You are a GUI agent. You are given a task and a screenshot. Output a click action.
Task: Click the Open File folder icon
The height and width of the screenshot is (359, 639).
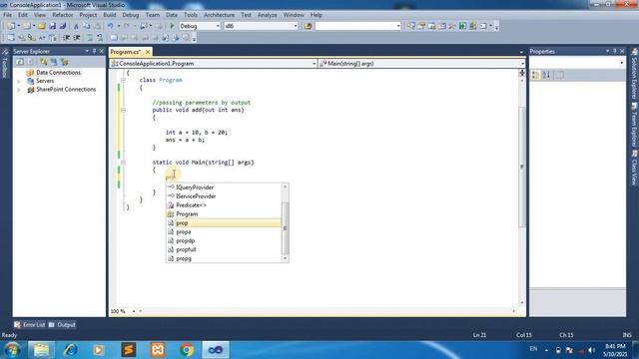tap(42, 26)
